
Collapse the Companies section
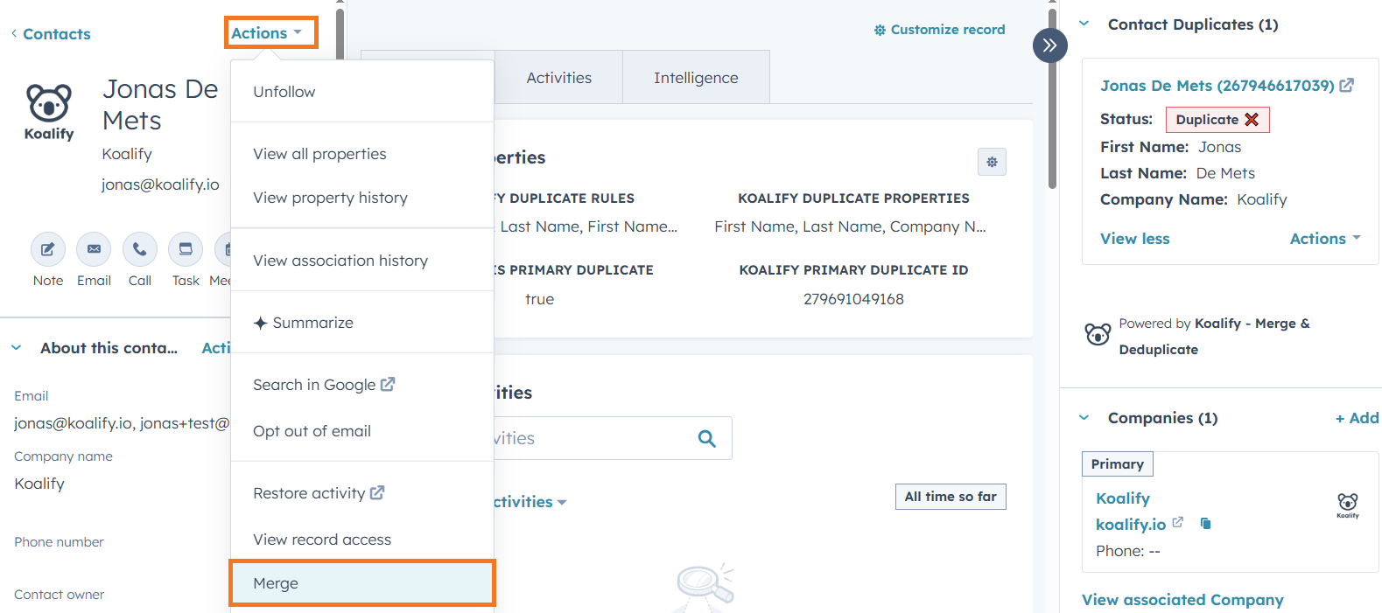click(x=1084, y=418)
